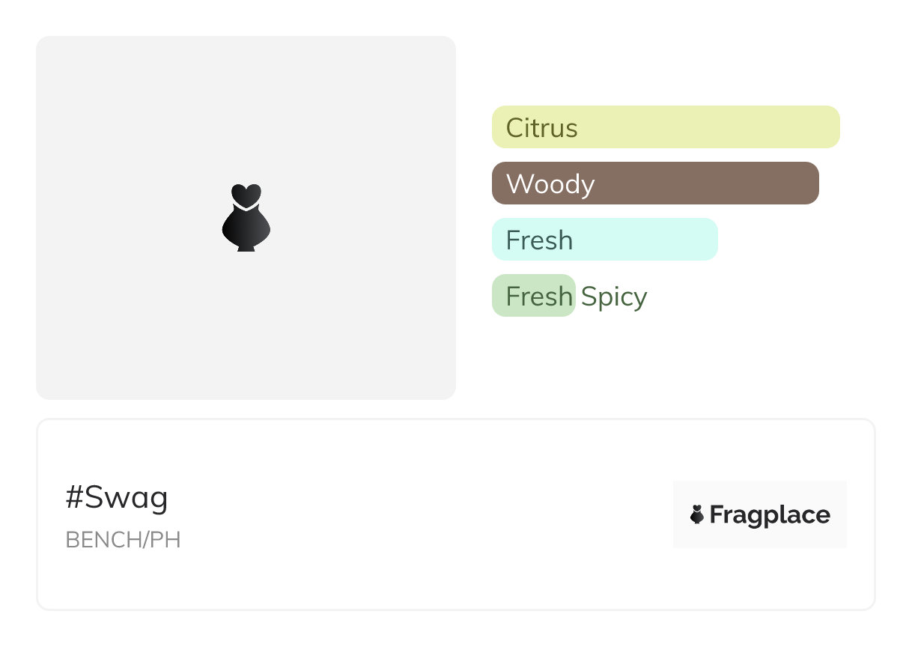912x647 pixels.
Task: Click the heart-shaped cap of the large bottle icon
Action: 246,194
